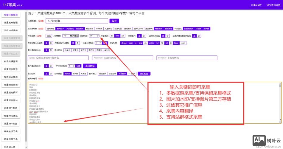Focus the 空间名/bucket/服务名 input field

(x=58, y=58)
